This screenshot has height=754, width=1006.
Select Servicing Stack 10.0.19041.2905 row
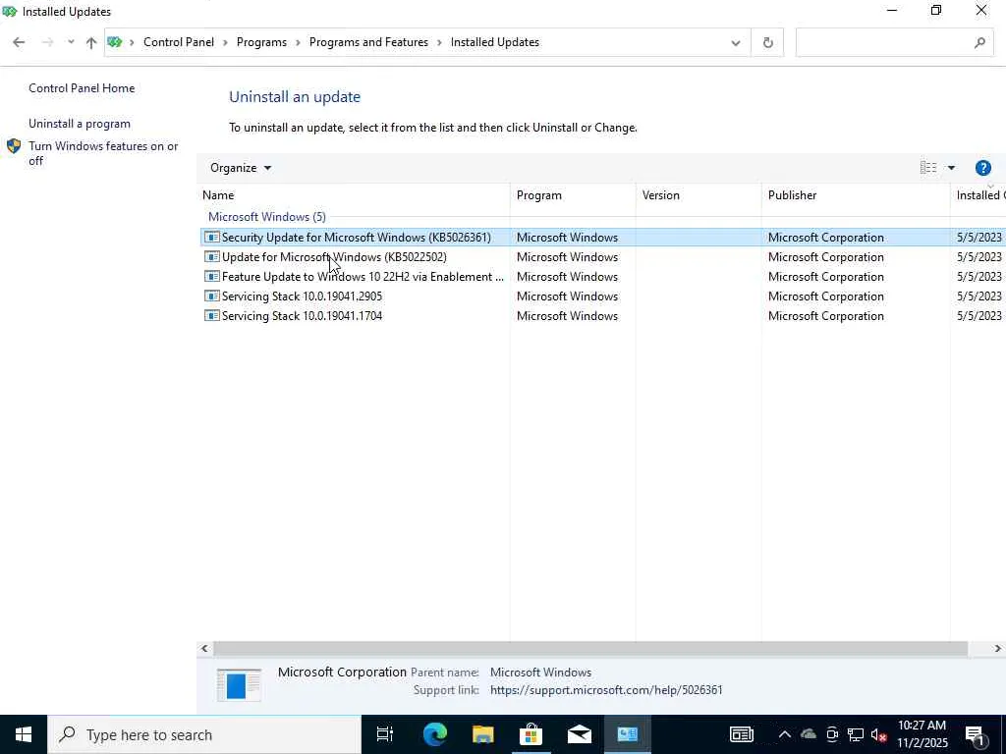(603, 296)
